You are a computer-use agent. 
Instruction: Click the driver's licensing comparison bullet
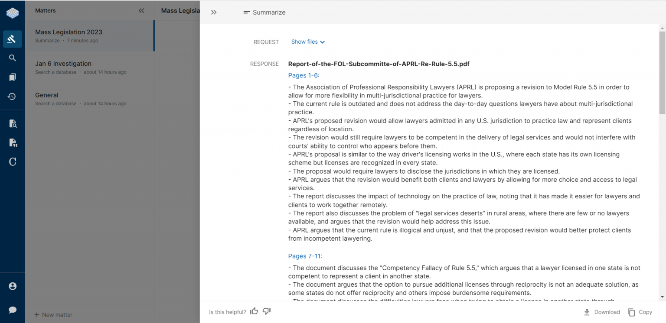click(x=454, y=158)
